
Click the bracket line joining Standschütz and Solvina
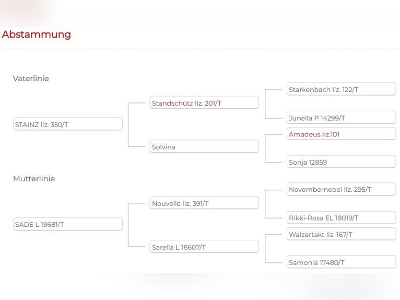(128, 125)
